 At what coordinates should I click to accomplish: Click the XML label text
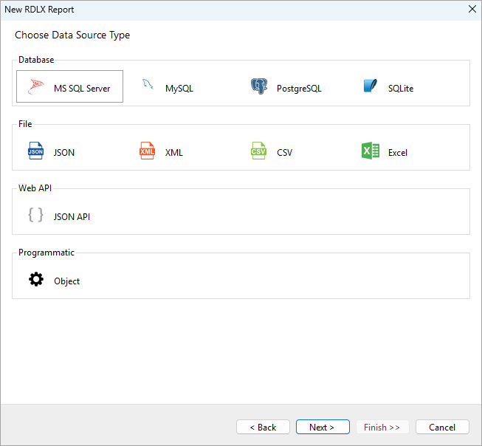[x=174, y=153]
